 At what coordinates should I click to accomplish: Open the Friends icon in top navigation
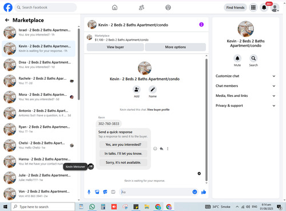pos(141,7)
